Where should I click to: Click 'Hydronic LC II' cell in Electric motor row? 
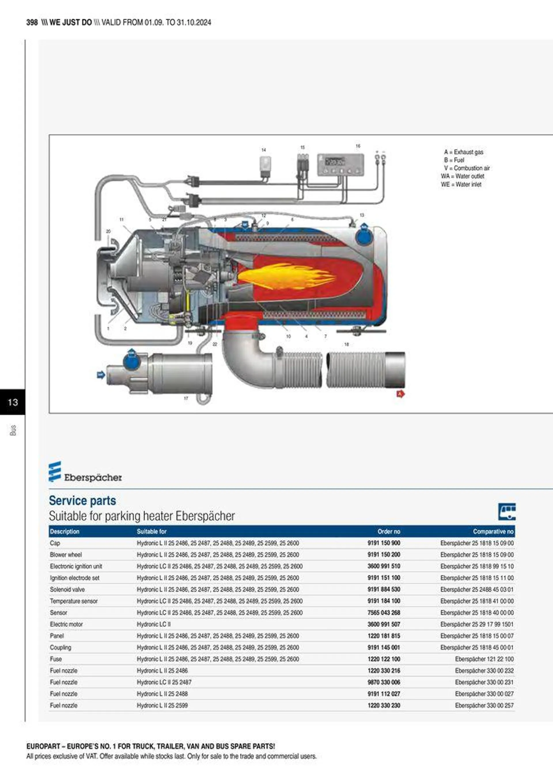tap(154, 624)
